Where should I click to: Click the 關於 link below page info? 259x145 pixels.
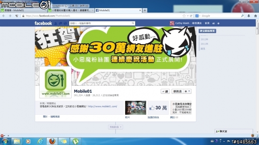[x=45, y=116]
